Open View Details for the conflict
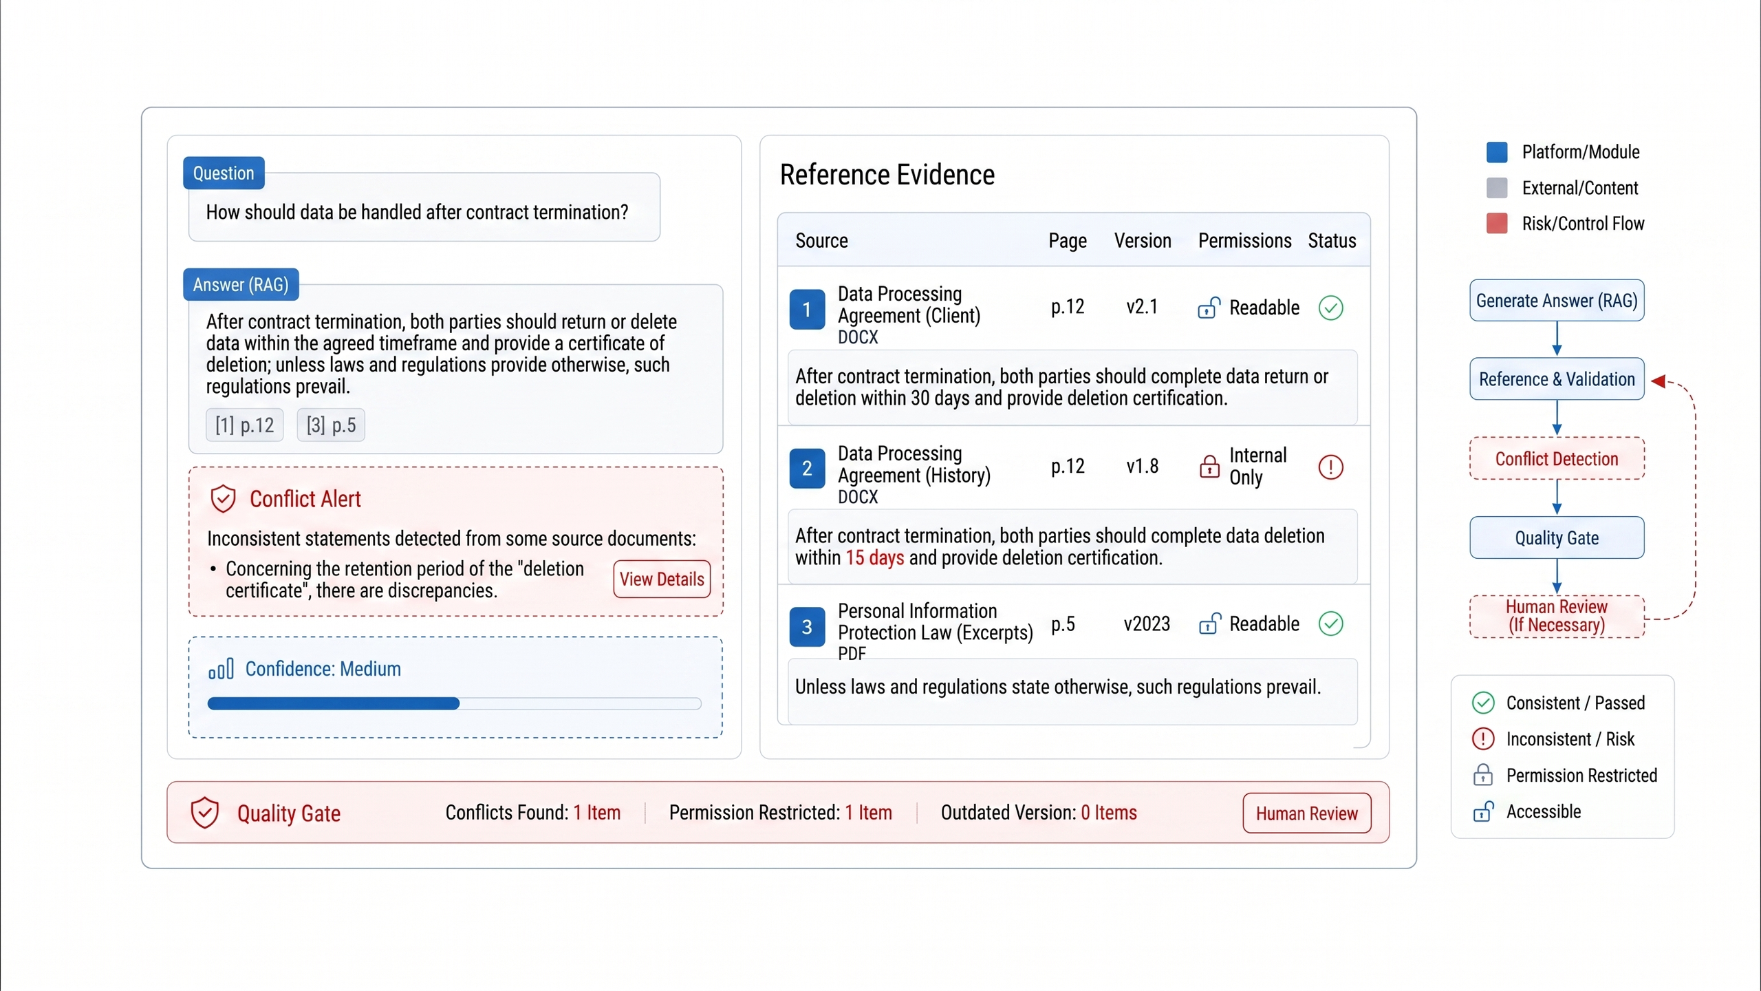Image resolution: width=1761 pixels, height=991 pixels. point(662,579)
